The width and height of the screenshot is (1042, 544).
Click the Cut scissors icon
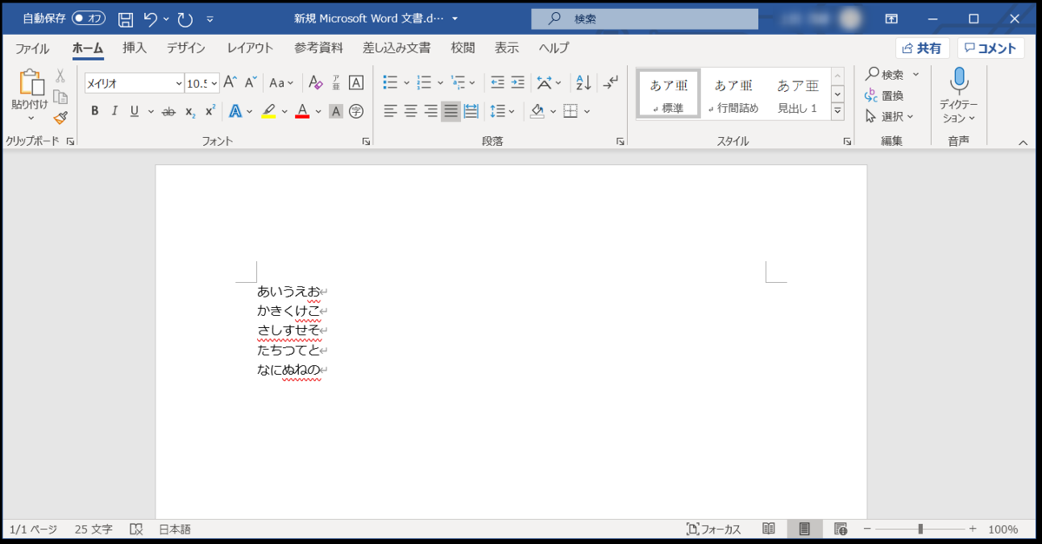point(60,76)
